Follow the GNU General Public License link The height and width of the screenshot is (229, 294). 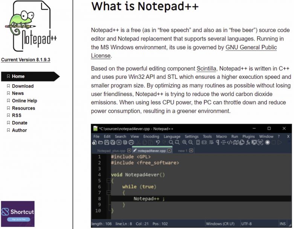click(x=251, y=47)
